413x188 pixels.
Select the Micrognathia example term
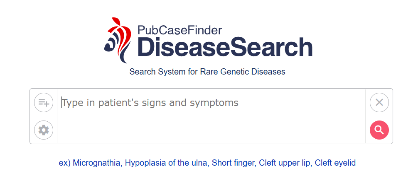(98, 163)
